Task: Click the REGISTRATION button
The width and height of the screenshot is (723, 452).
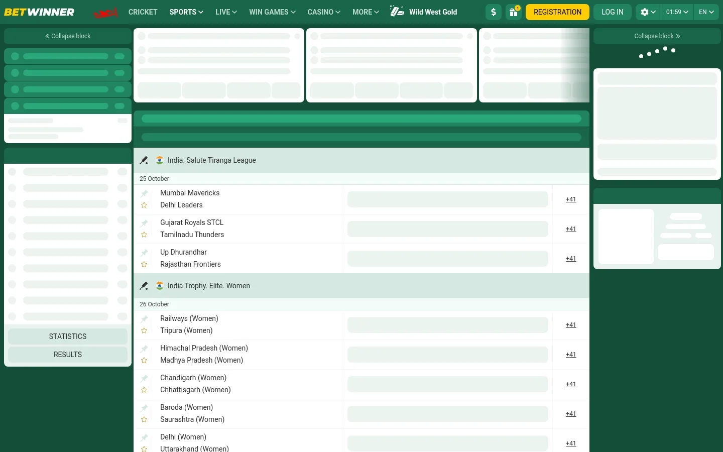Action: click(557, 12)
